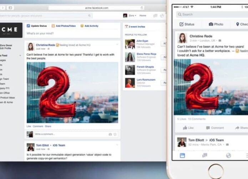The image size is (248, 179).
Task: Tap the Share arrow icon on phone
Action: click(x=237, y=128)
